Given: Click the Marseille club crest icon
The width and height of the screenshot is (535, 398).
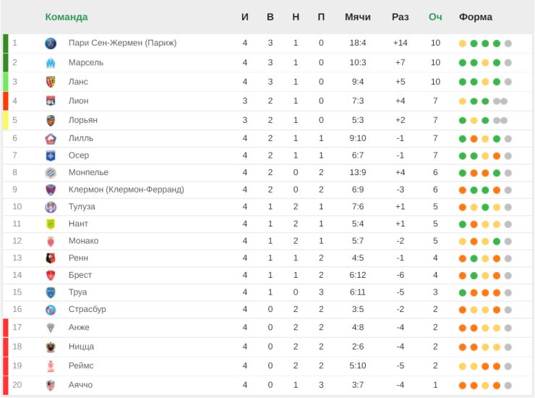Looking at the screenshot, I should (51, 62).
